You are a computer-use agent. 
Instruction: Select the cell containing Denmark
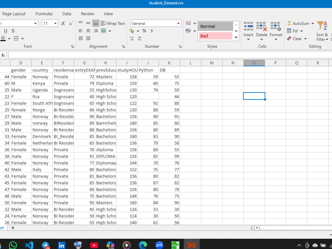pos(42,136)
